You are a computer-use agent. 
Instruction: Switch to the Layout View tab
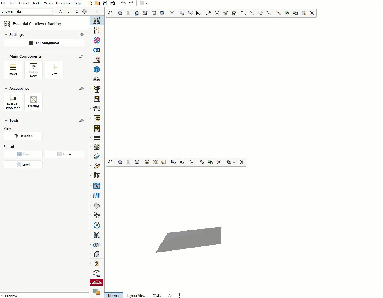coord(136,295)
